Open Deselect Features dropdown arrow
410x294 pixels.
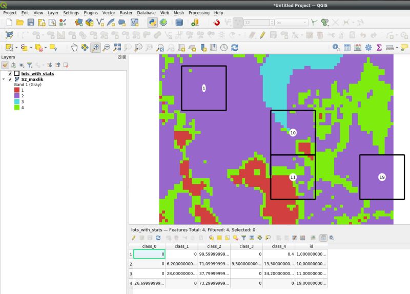(x=46, y=48)
